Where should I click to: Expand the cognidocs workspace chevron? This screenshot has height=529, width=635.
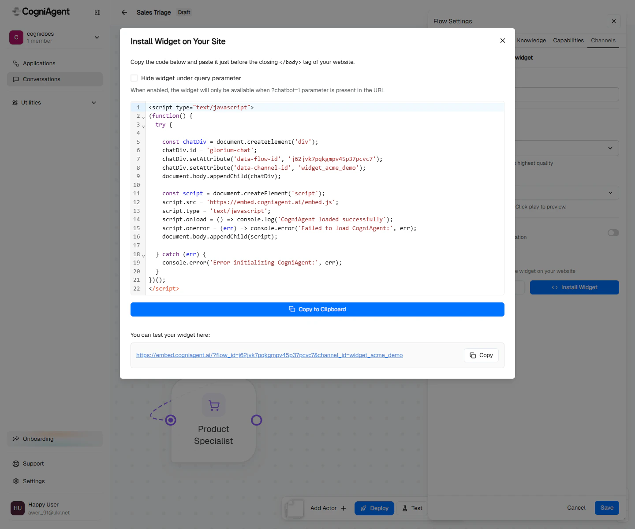pos(97,37)
